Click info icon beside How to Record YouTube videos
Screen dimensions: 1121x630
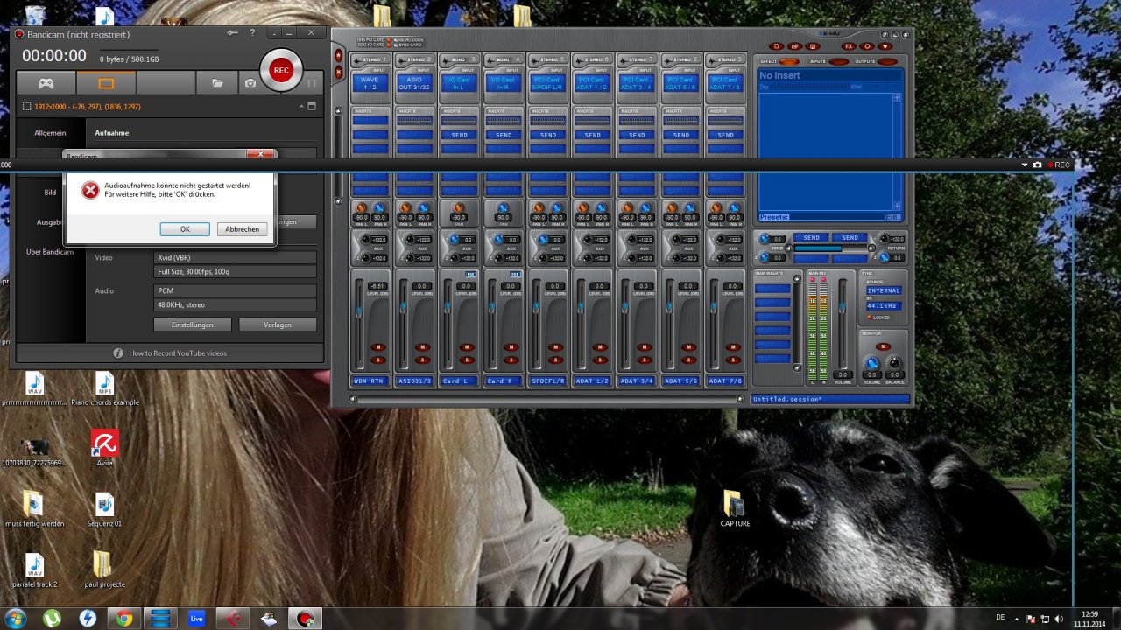point(118,353)
